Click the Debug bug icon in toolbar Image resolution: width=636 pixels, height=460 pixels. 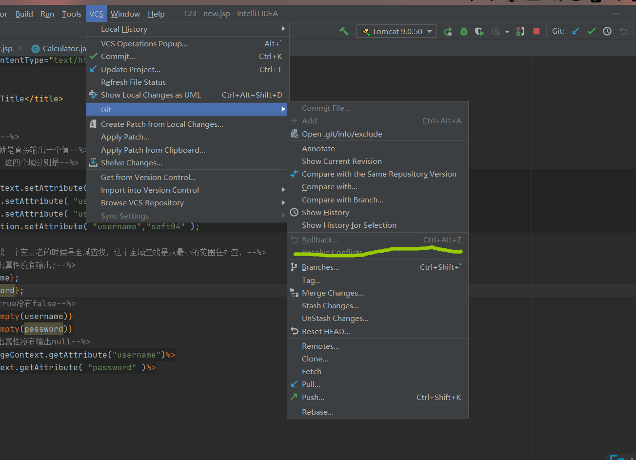pos(464,31)
